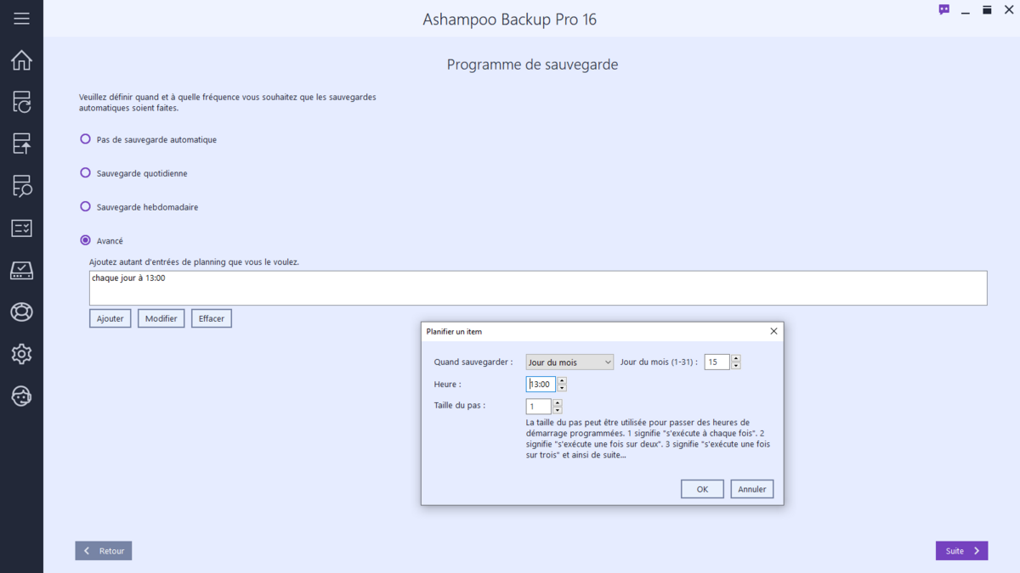Open the Quand sauvegarder dropdown
The width and height of the screenshot is (1020, 573).
[x=569, y=362]
